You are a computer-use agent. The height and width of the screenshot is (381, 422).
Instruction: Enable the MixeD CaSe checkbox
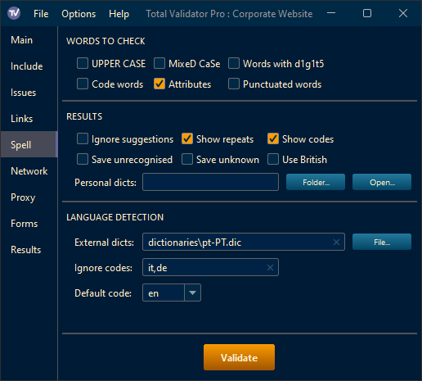tap(159, 63)
